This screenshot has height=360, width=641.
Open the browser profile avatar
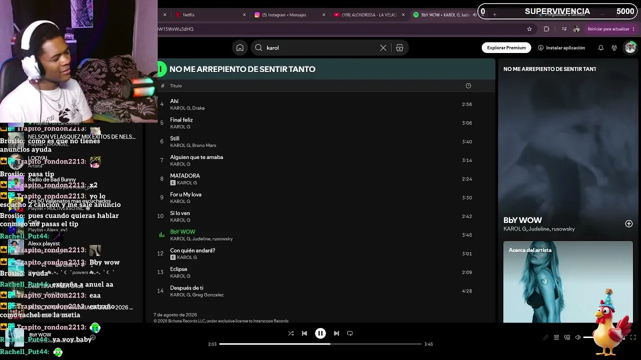coord(576,29)
